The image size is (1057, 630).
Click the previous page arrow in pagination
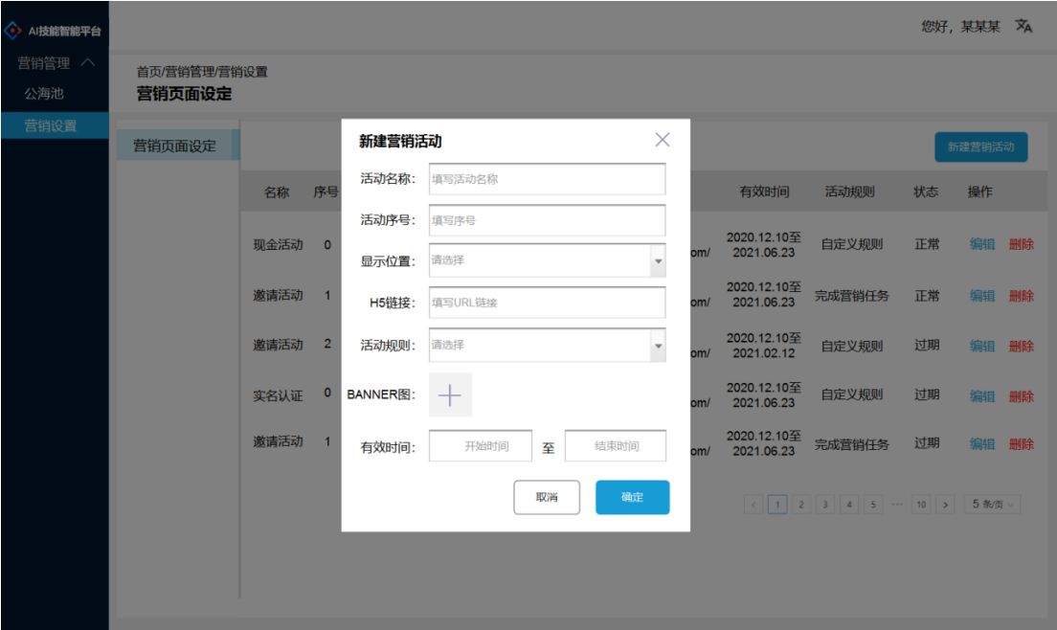tap(753, 505)
